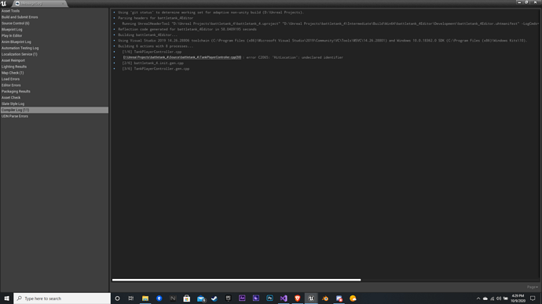
Task: Open Packaging Results log
Action: (54, 92)
